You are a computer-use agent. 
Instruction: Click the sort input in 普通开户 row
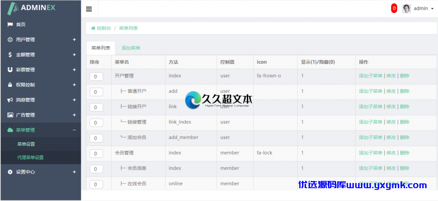click(x=96, y=92)
